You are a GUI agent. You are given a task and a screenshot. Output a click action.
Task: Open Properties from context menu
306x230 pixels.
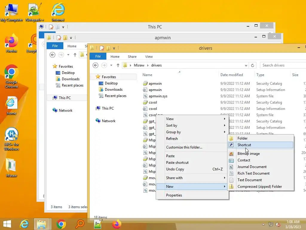tap(192, 195)
